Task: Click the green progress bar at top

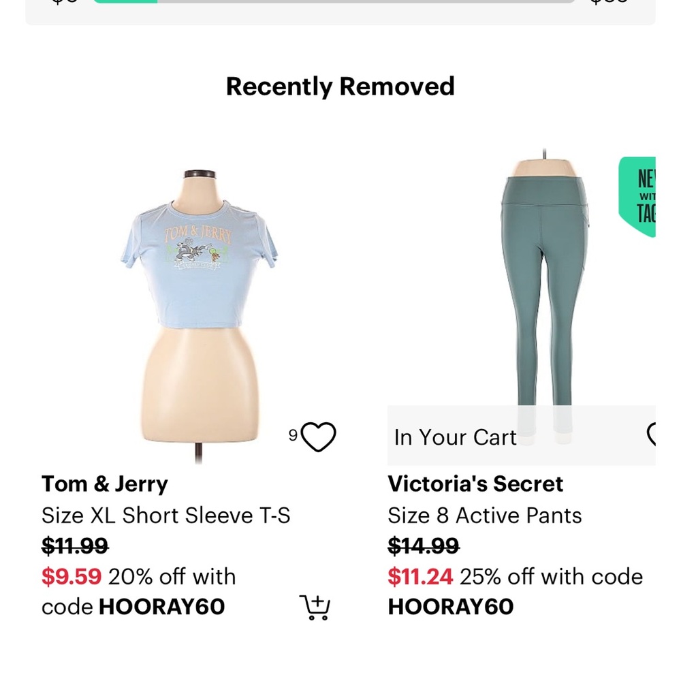Action: pos(126,1)
